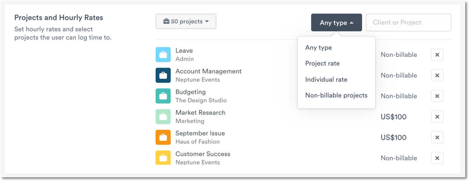Remove the Budgeting project via X button
469x181 pixels.
coord(437,96)
